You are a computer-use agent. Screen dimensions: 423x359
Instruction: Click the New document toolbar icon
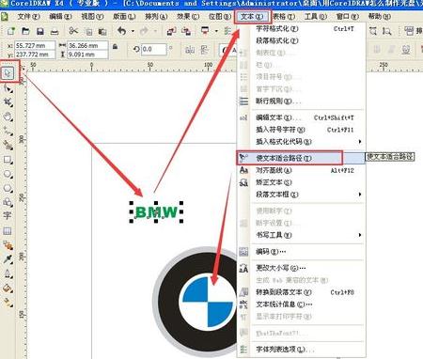pyautogui.click(x=11, y=31)
